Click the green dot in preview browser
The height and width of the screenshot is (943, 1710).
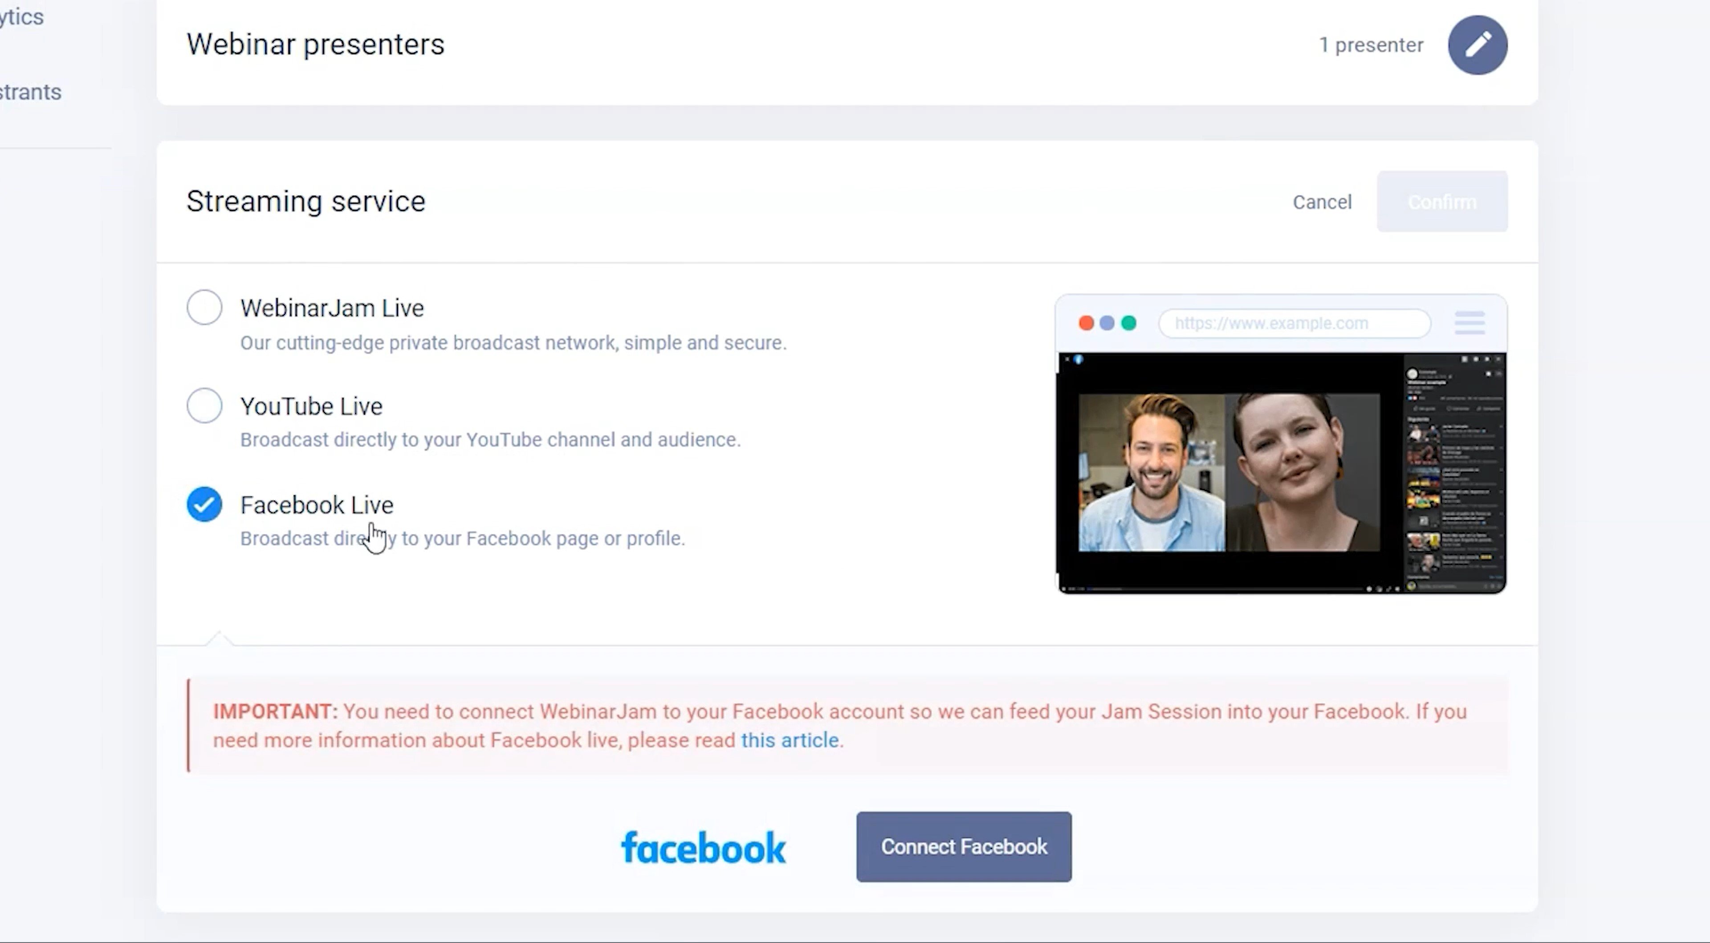tap(1128, 323)
